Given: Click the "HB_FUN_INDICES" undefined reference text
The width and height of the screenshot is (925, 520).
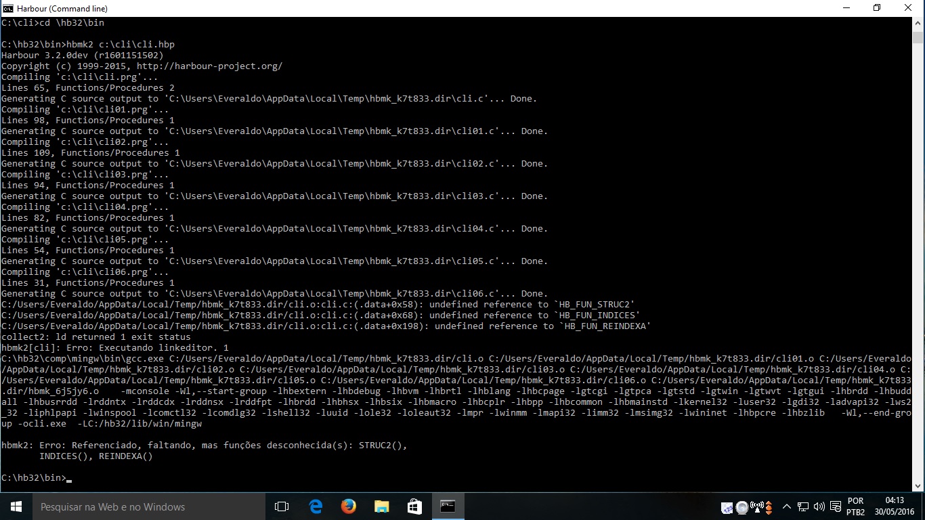Looking at the screenshot, I should pos(597,316).
